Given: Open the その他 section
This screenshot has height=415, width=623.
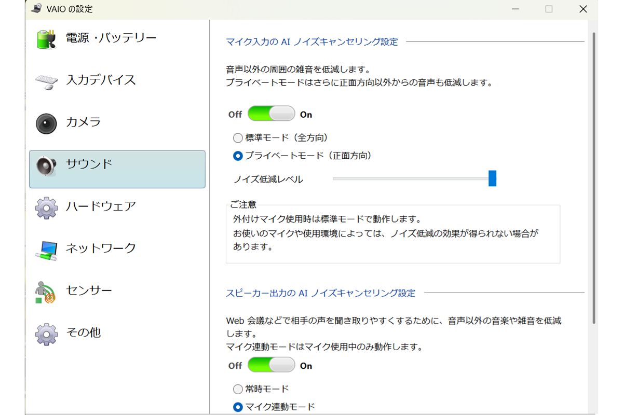Looking at the screenshot, I should click(117, 334).
